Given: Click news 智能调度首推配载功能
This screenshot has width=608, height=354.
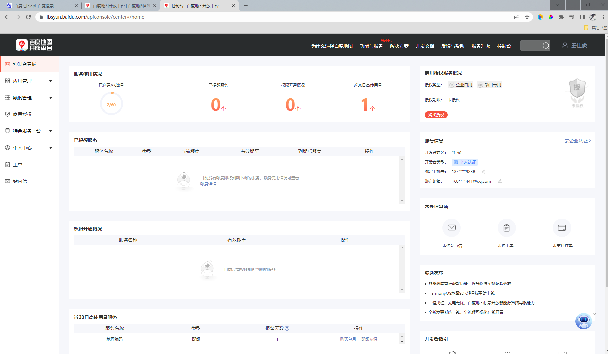Looking at the screenshot, I should pyautogui.click(x=469, y=284).
